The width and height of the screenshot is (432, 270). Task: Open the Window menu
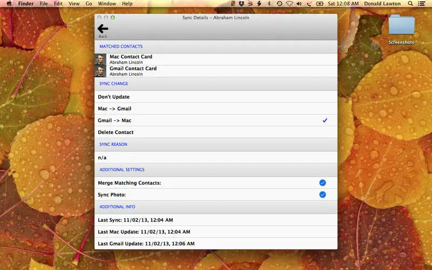click(x=107, y=4)
